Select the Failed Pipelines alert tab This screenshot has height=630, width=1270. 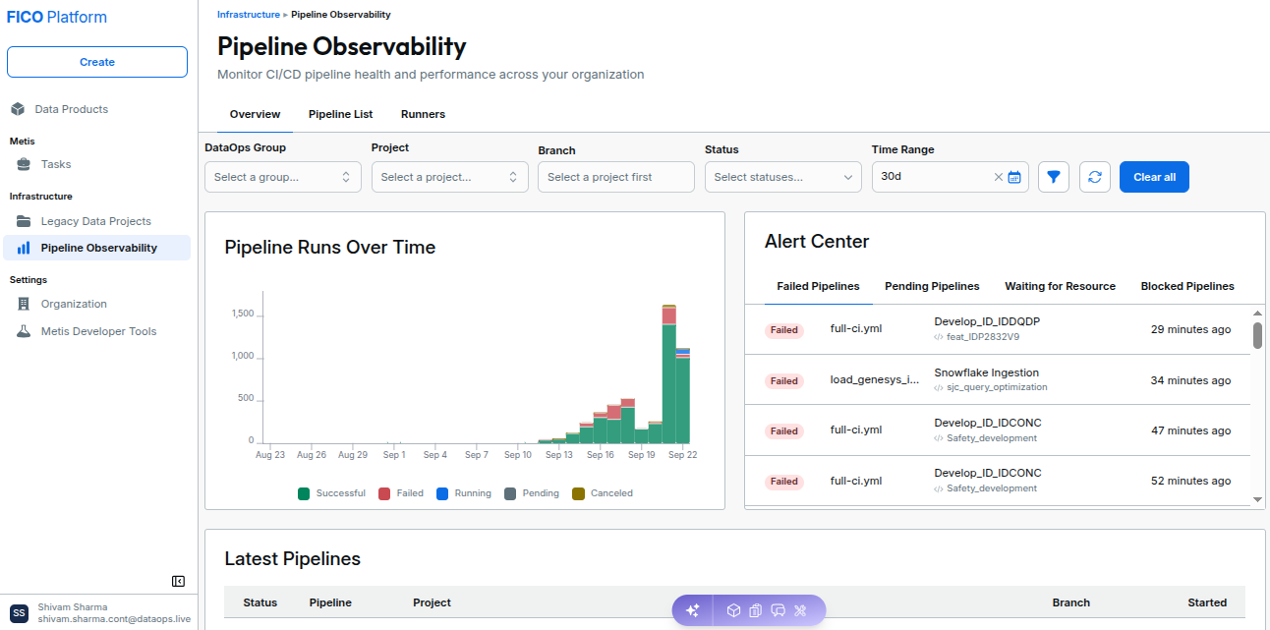[818, 286]
